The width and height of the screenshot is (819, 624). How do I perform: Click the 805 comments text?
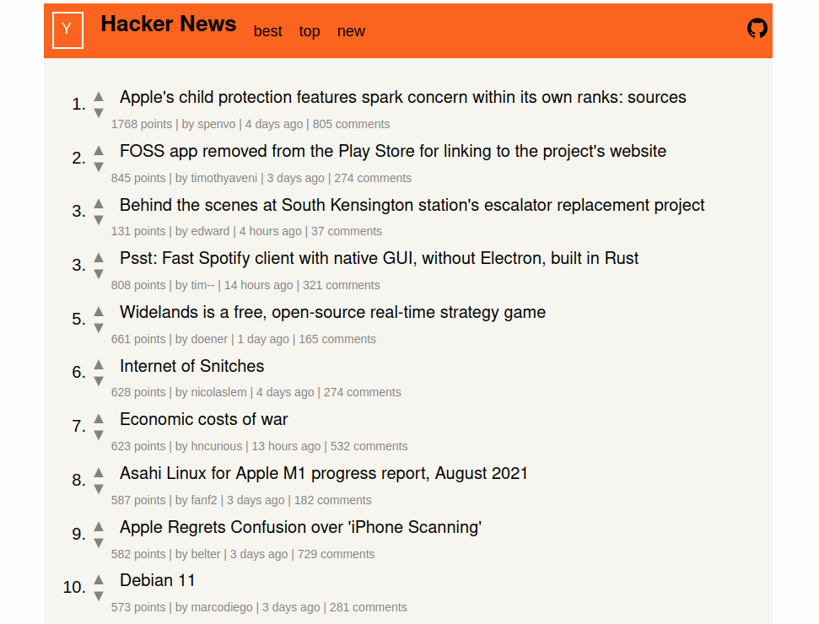point(351,124)
